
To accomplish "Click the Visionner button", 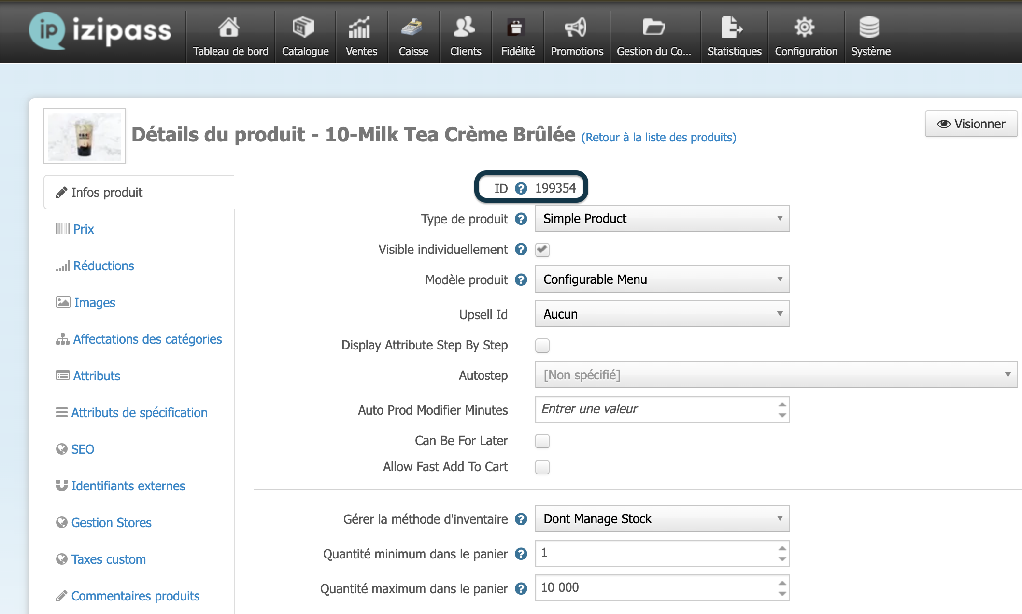I will point(971,124).
